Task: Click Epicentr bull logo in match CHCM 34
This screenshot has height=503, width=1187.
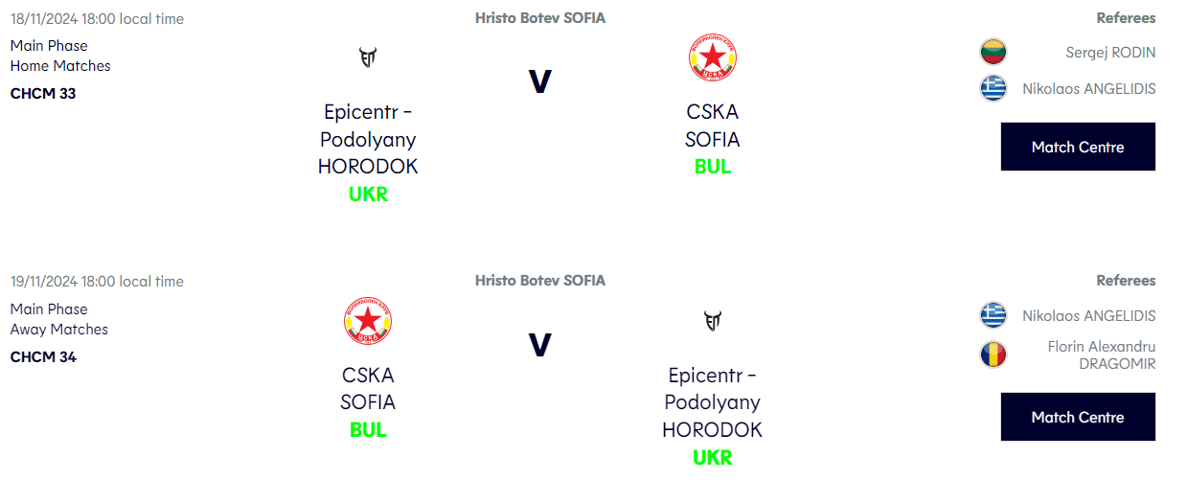Action: pyautogui.click(x=712, y=320)
